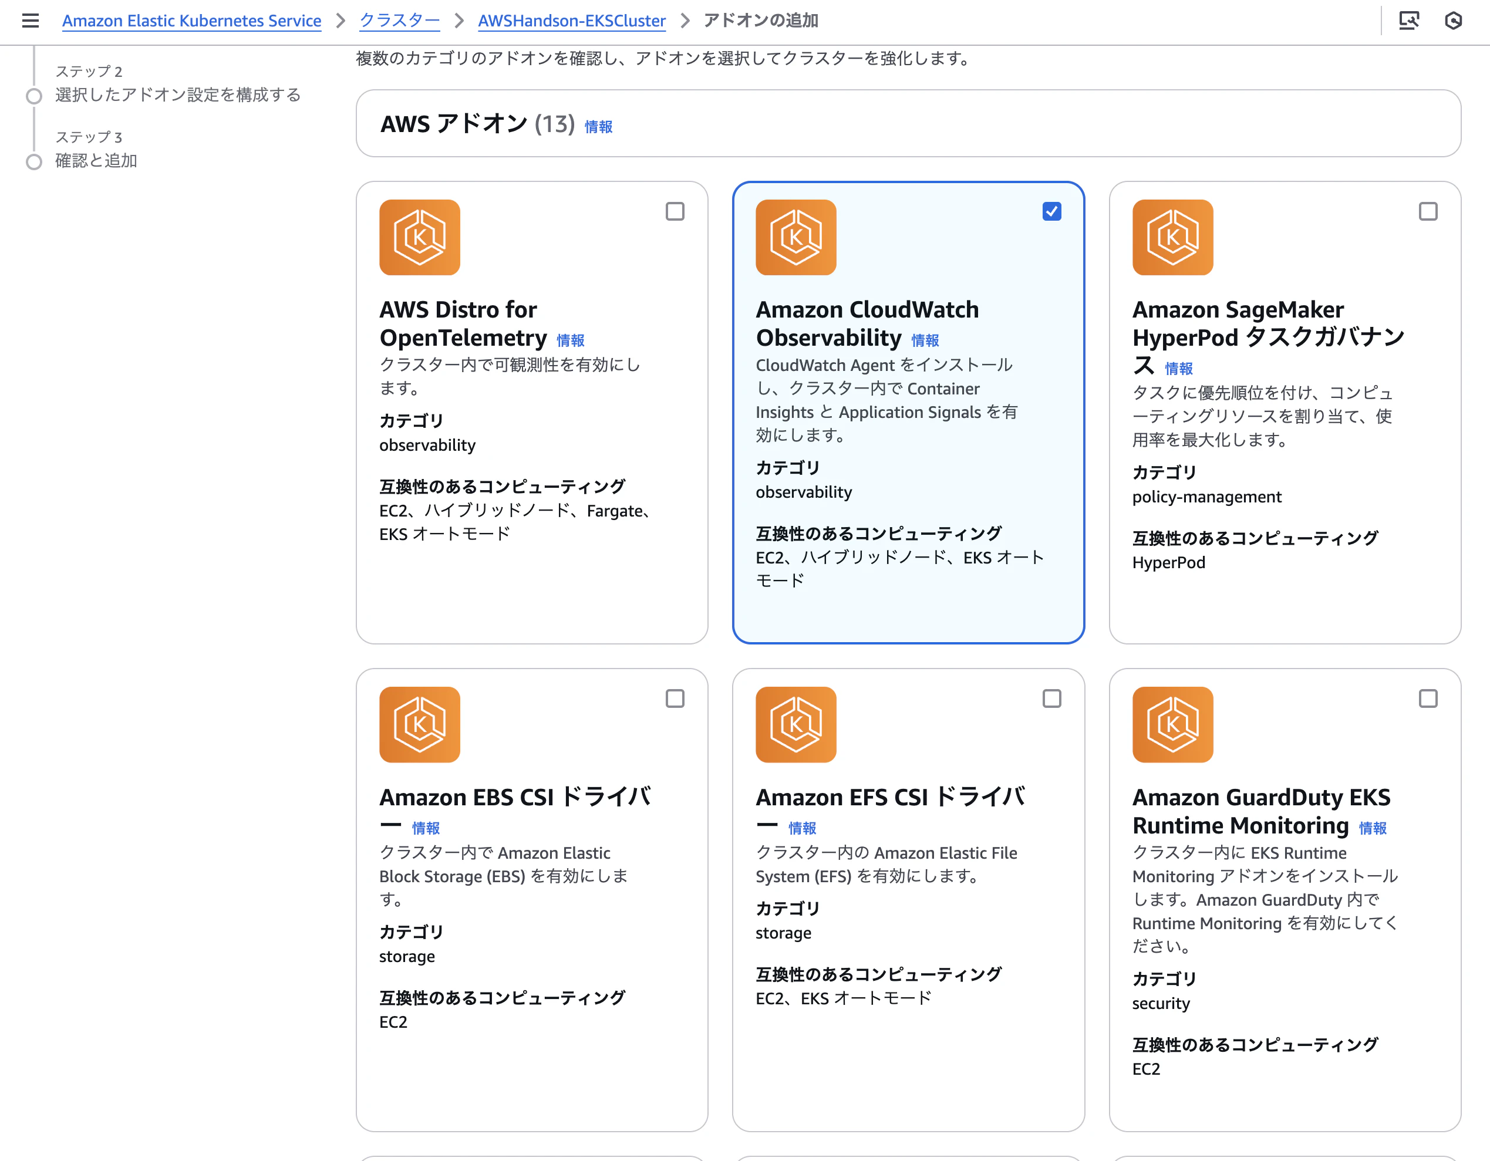
Task: Click storage category in EBS CSI card
Action: pyautogui.click(x=407, y=956)
